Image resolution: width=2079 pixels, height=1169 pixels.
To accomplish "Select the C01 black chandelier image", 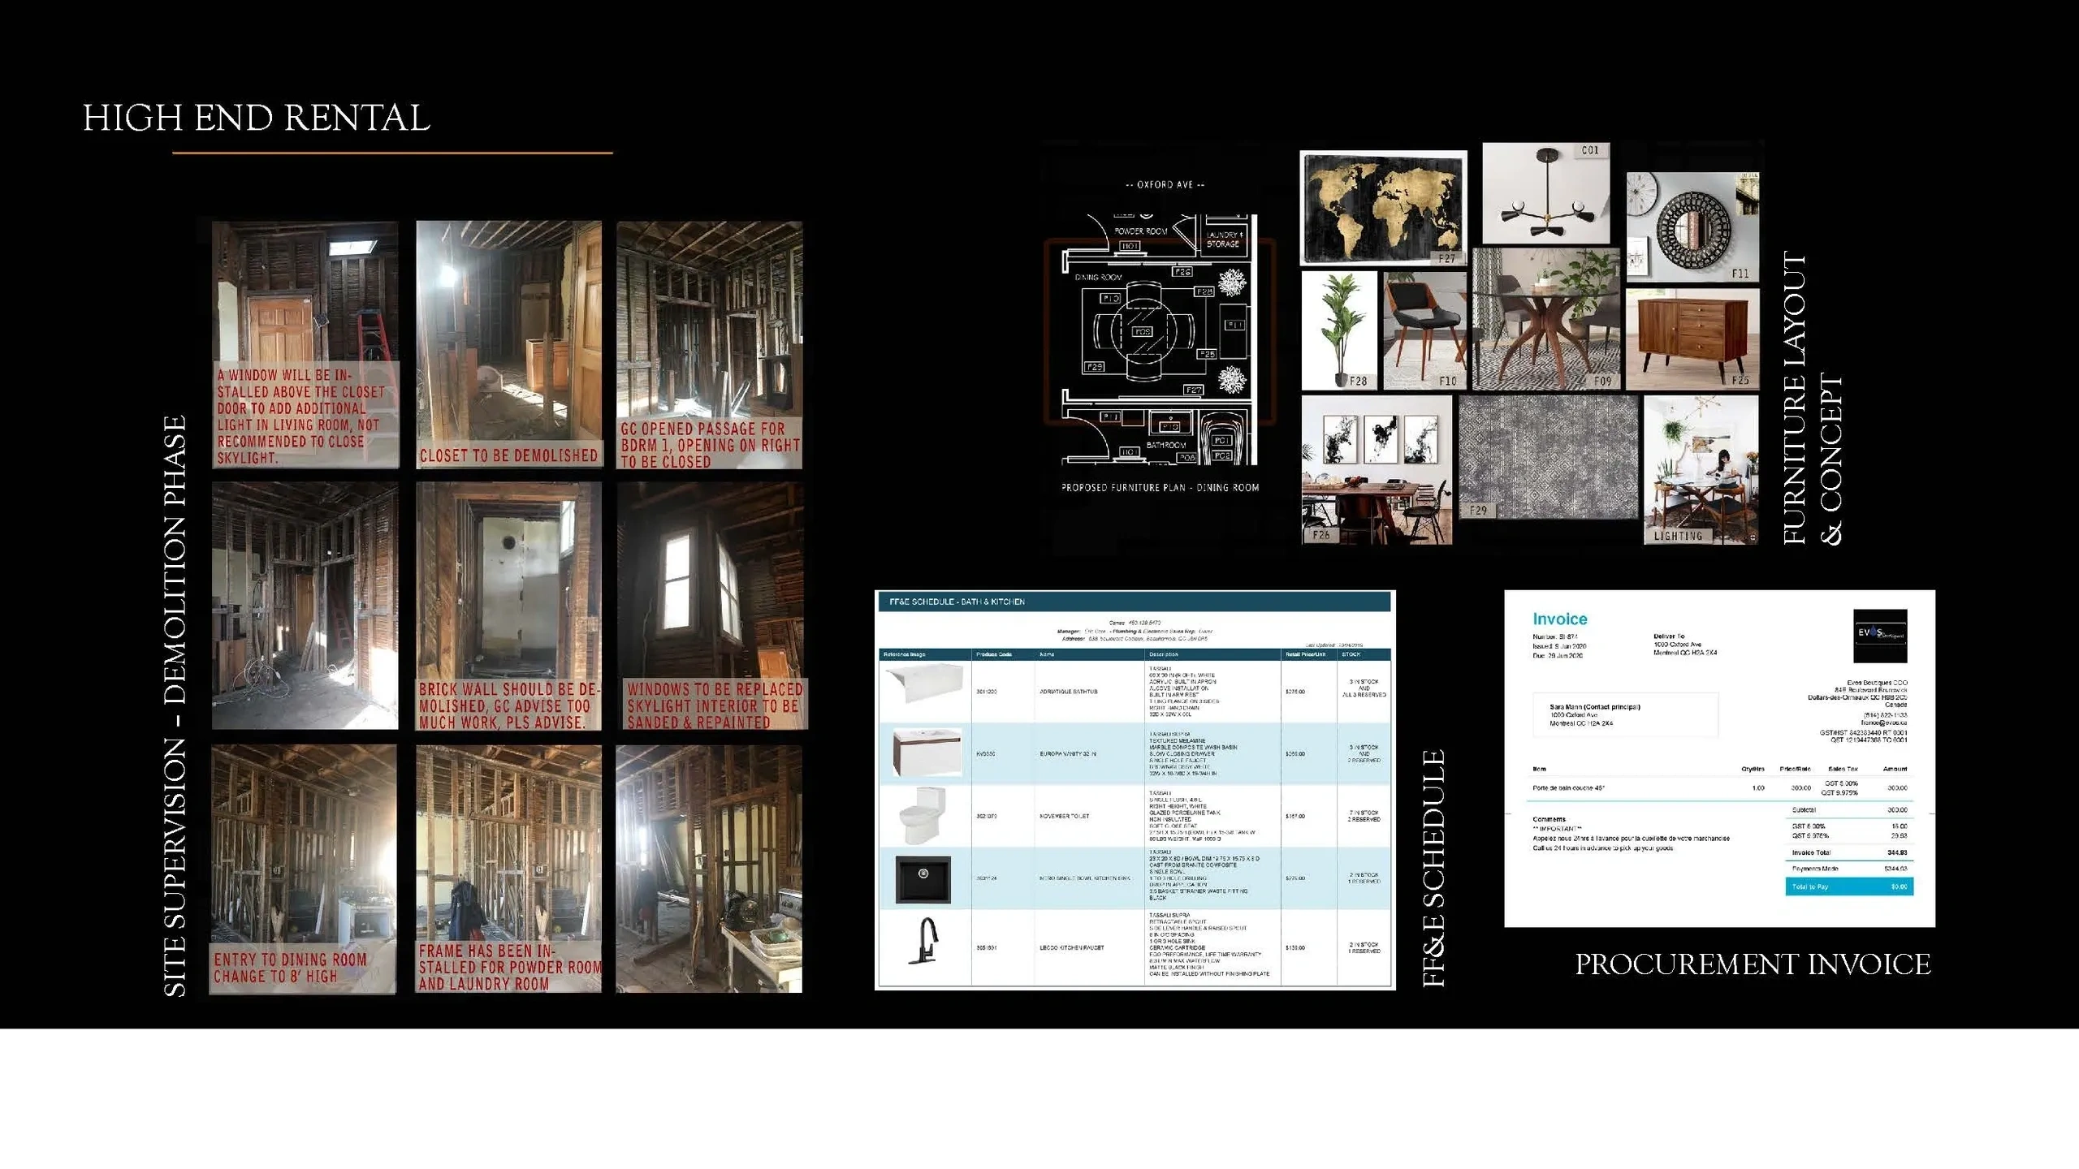I will 1545,193.
